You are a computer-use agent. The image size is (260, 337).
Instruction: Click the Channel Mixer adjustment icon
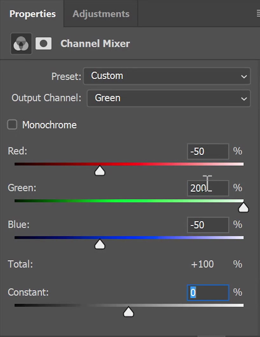coord(21,43)
